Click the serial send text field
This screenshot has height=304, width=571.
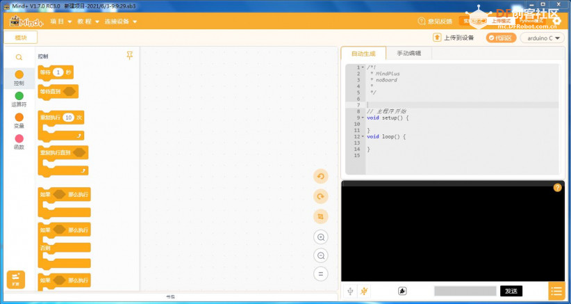(465, 291)
